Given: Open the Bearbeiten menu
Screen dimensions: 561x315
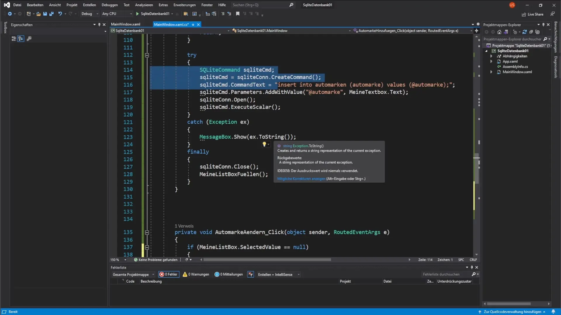Looking at the screenshot, I should coord(35,5).
